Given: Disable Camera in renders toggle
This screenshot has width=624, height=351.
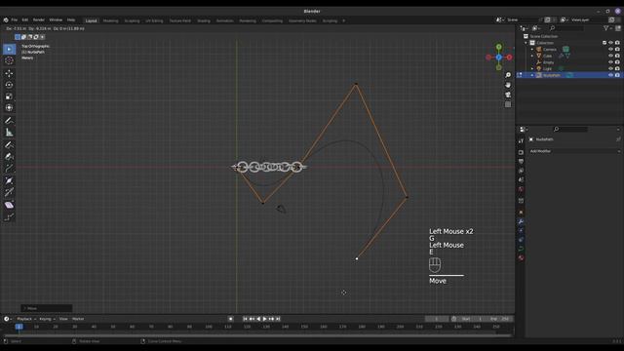Looking at the screenshot, I should click(617, 50).
